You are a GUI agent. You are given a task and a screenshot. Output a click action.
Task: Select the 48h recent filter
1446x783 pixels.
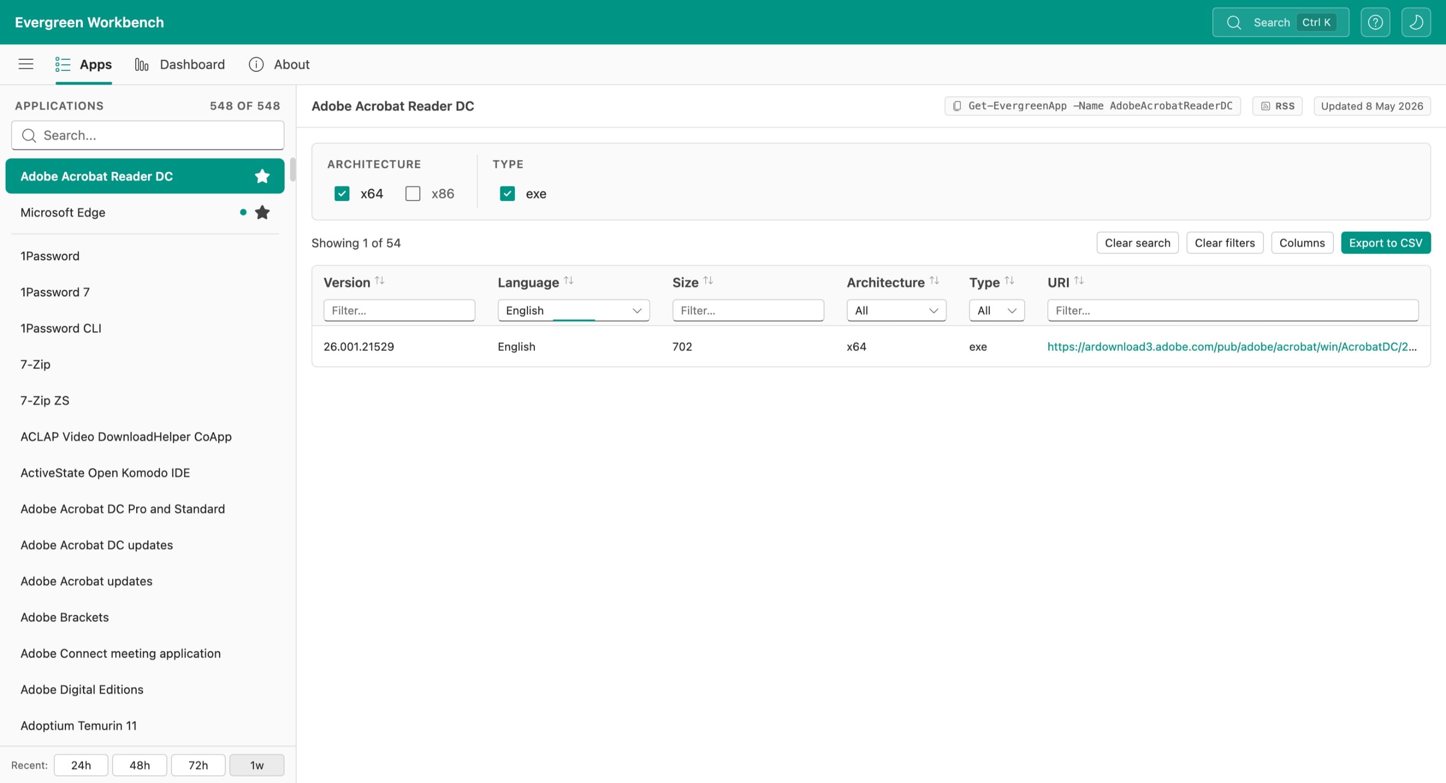139,765
